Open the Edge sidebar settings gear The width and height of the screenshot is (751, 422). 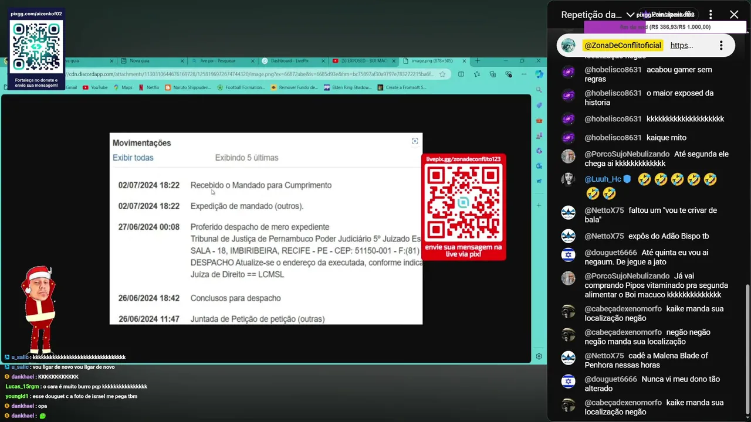539,356
